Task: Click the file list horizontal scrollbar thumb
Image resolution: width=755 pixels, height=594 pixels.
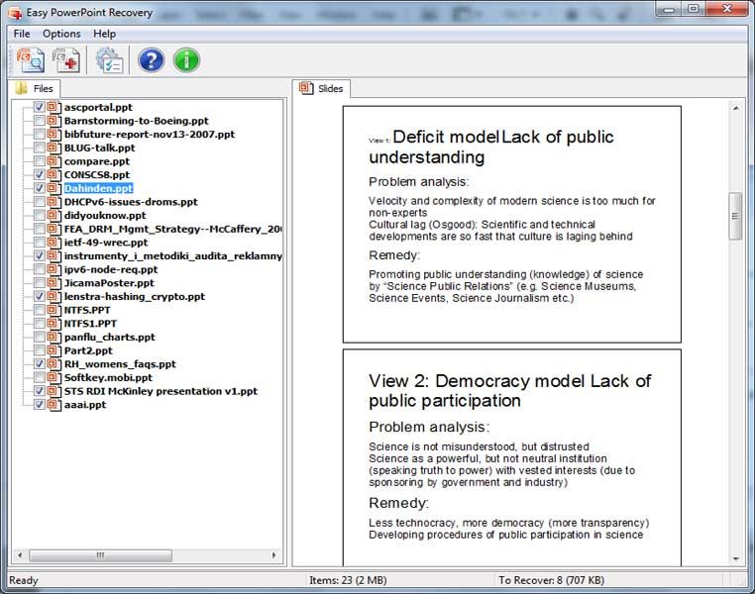Action: (100, 555)
